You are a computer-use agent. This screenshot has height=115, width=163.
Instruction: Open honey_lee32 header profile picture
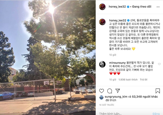point(102,7)
